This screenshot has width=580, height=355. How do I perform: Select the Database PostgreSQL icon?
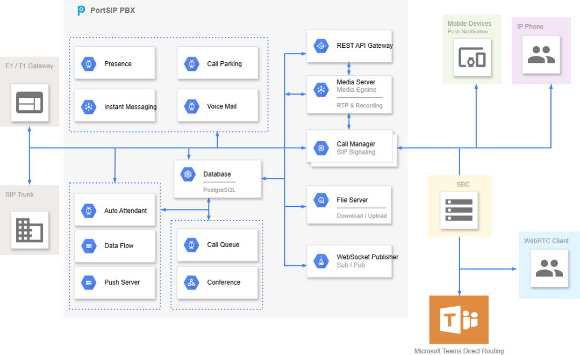[188, 175]
